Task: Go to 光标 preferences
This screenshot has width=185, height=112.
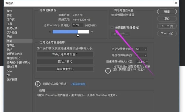Action: (10, 50)
